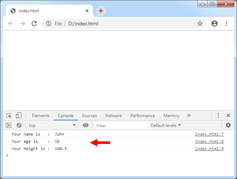Image resolution: width=237 pixels, height=179 pixels.
Task: Click the inspect element picker icon
Action: (9, 116)
